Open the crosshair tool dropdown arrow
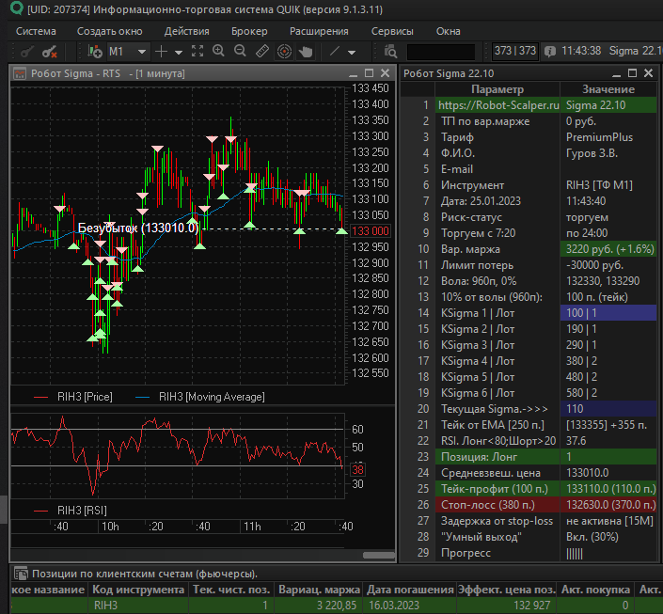The width and height of the screenshot is (663, 614). pos(179,53)
